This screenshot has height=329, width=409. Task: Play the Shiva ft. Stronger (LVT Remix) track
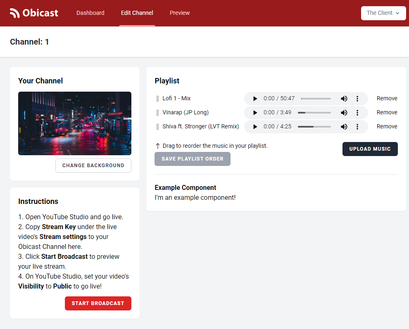pyautogui.click(x=255, y=126)
